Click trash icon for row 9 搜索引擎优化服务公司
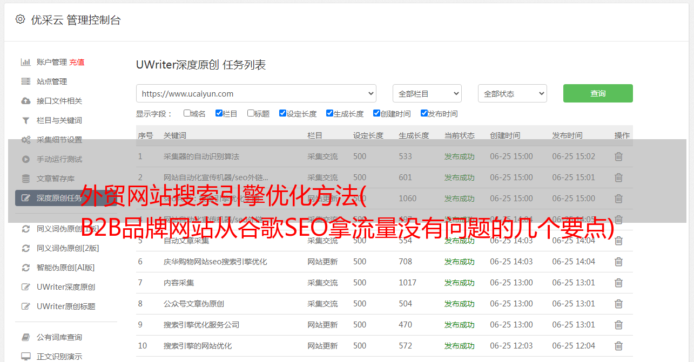The image size is (694, 362). click(x=618, y=325)
